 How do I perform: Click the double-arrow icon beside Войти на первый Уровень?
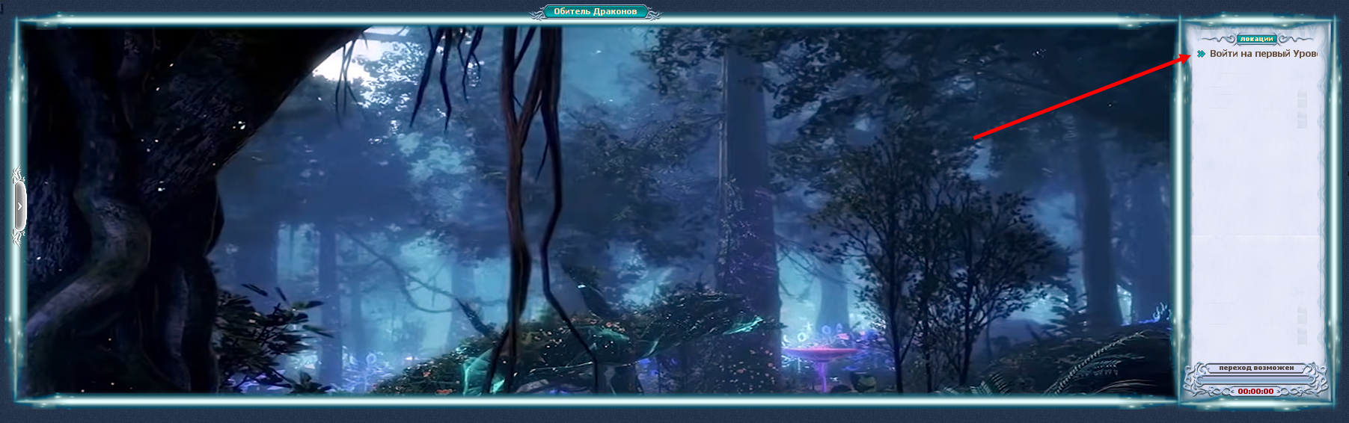click(x=1201, y=54)
